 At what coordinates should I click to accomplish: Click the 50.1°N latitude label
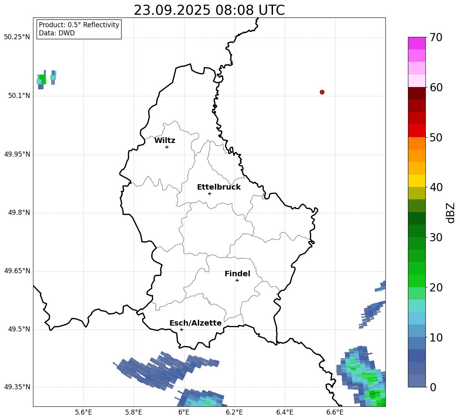coord(19,96)
